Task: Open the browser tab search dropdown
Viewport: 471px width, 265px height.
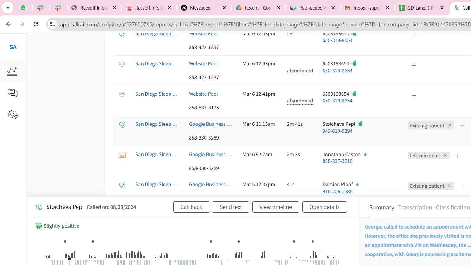Action: coord(8,8)
